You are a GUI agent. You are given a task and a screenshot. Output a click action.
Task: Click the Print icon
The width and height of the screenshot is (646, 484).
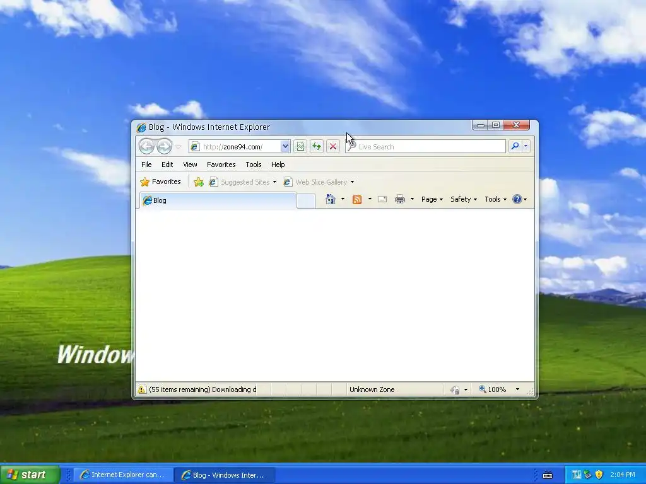399,200
